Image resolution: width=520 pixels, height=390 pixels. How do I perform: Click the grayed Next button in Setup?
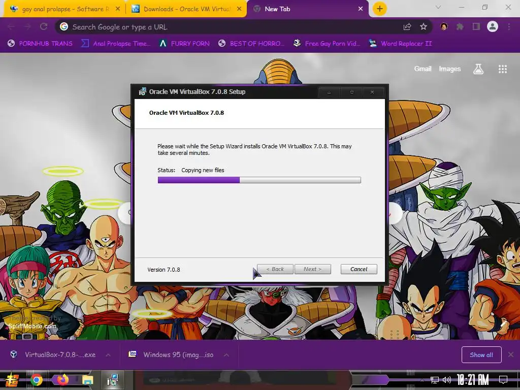click(x=312, y=269)
